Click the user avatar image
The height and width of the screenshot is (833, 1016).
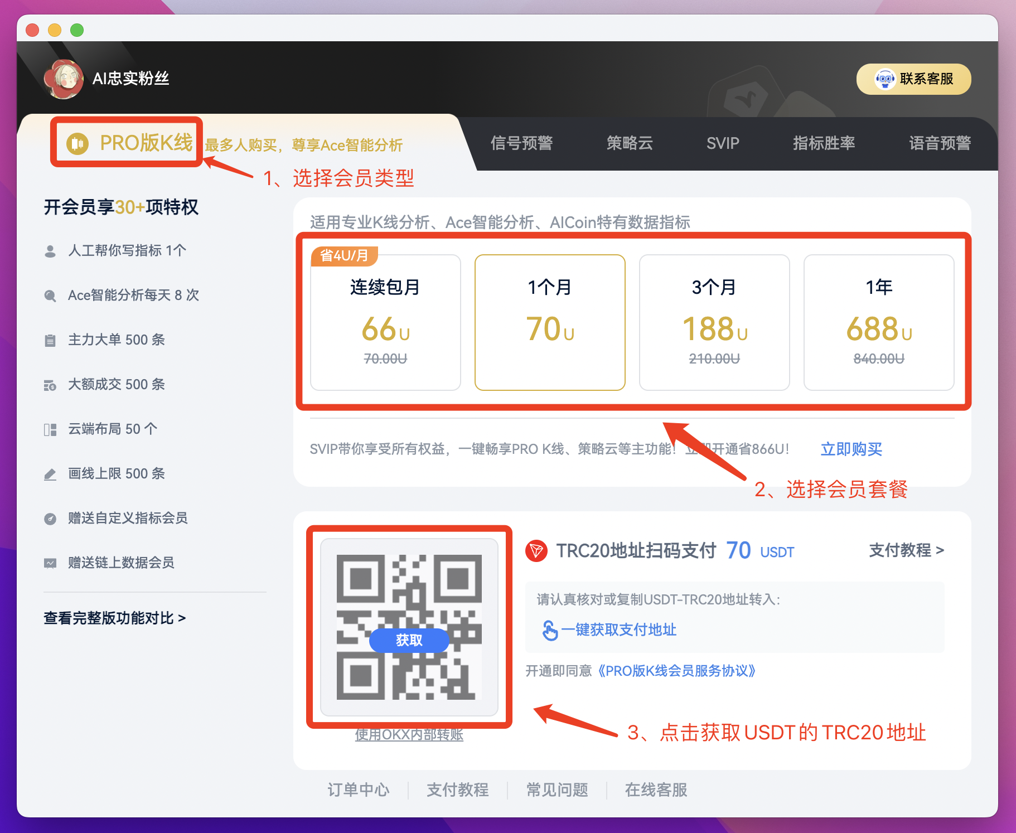[64, 79]
